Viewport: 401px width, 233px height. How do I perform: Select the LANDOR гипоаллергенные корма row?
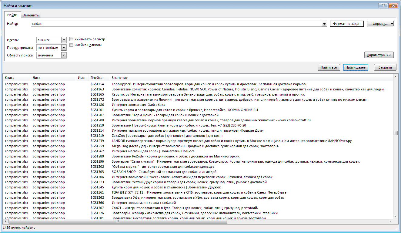click(198, 141)
